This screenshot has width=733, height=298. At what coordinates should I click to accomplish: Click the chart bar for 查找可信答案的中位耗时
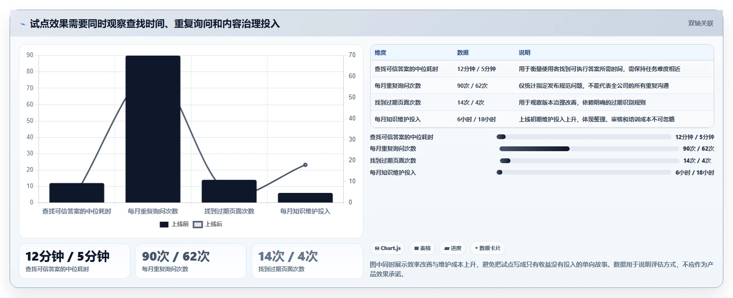[x=77, y=193]
